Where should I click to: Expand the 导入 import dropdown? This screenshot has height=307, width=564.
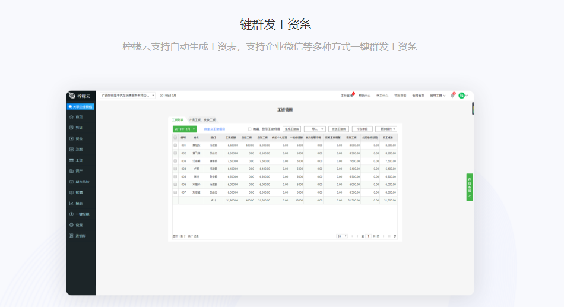click(x=315, y=129)
